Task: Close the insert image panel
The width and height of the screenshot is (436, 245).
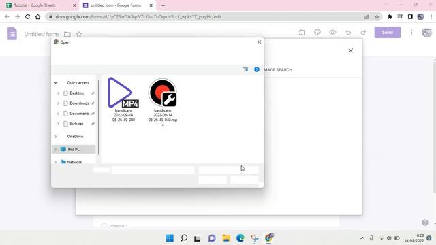Action: pos(351,50)
